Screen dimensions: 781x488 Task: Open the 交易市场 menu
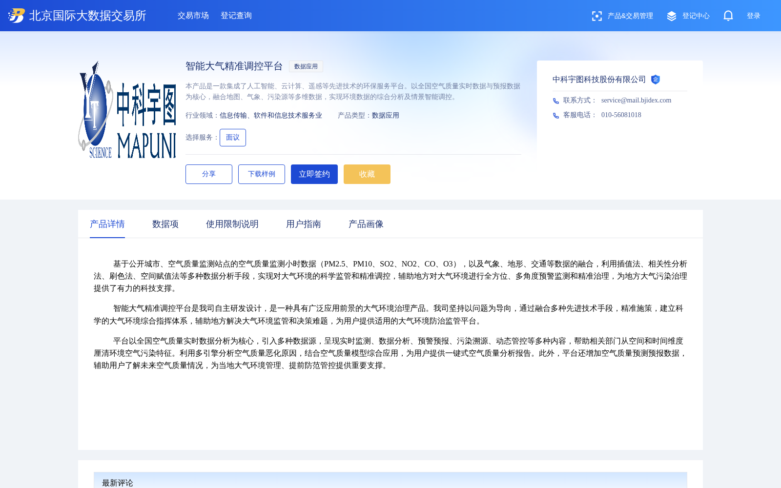[x=193, y=16]
